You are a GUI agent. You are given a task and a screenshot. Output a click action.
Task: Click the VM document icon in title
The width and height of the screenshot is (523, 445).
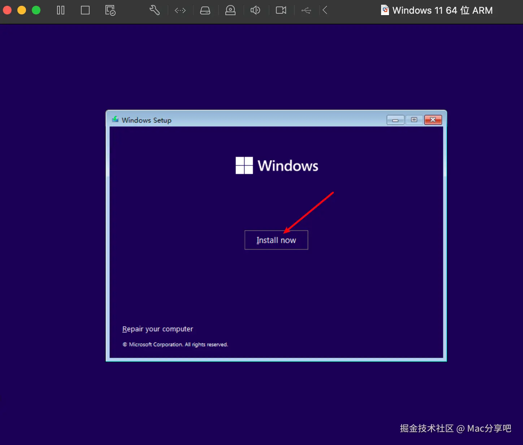tap(385, 10)
